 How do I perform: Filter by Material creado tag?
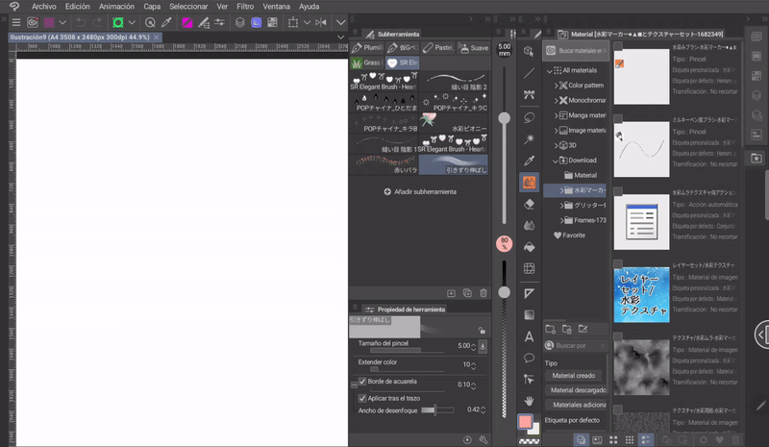573,375
